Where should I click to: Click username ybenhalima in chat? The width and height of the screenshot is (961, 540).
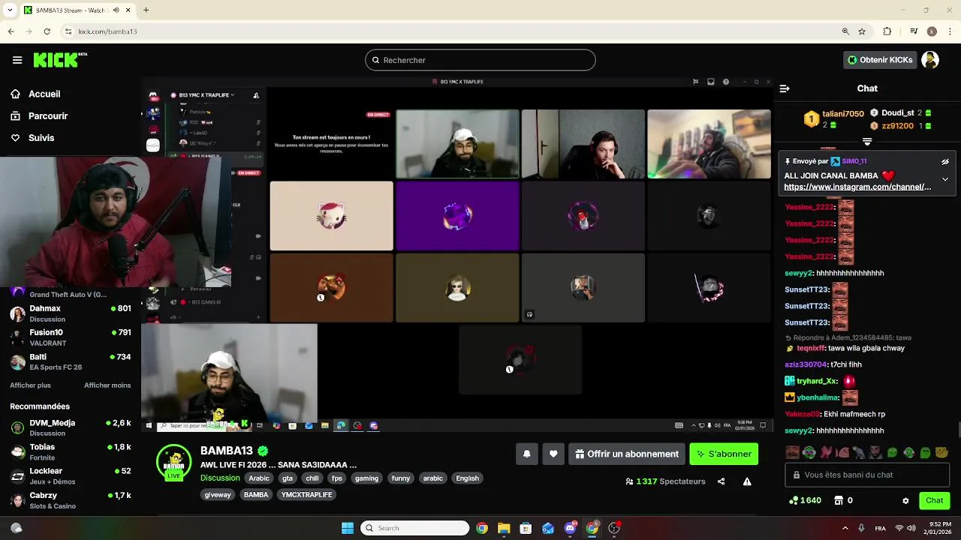(x=817, y=397)
